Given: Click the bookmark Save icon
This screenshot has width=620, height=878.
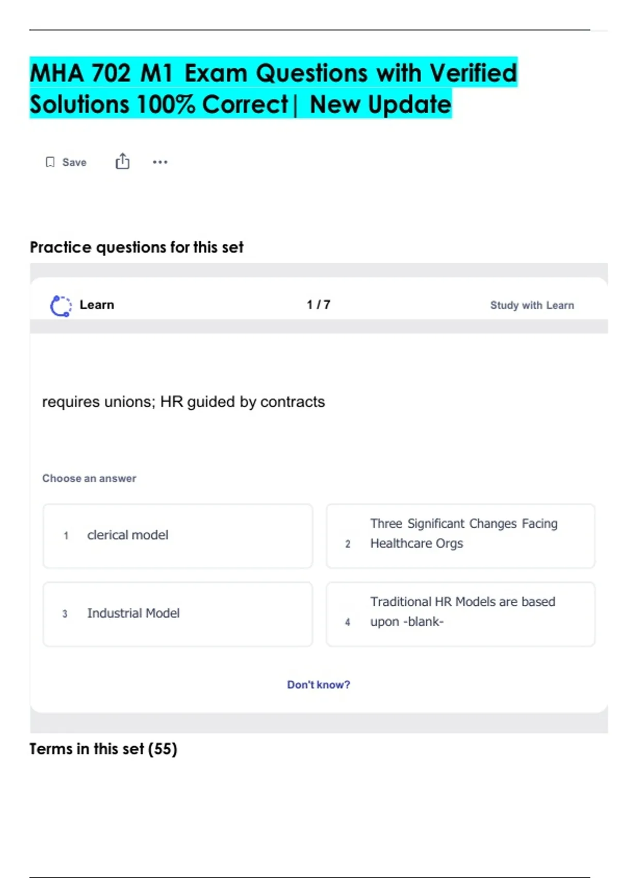Looking at the screenshot, I should pos(50,162).
